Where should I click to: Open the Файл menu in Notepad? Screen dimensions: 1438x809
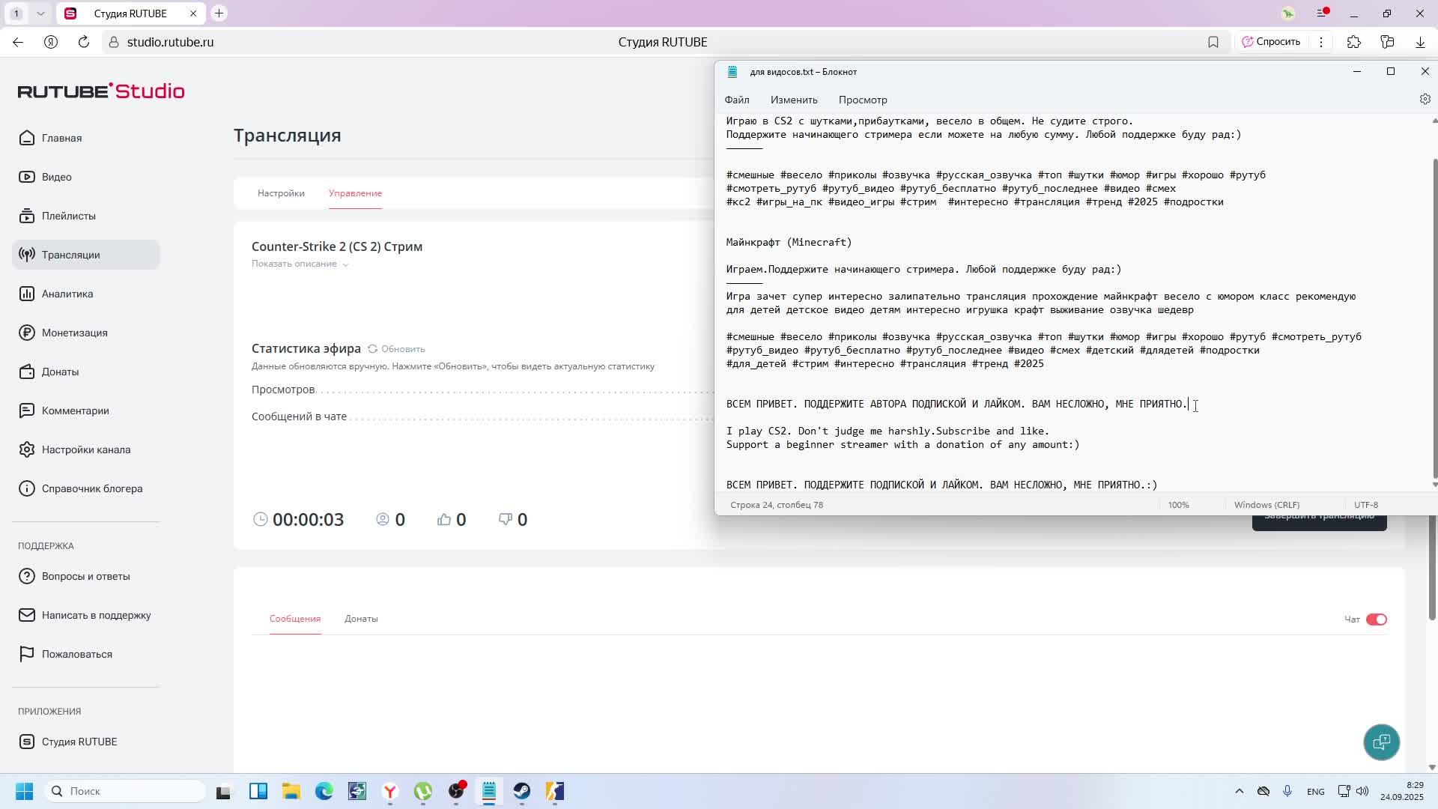[x=736, y=100]
